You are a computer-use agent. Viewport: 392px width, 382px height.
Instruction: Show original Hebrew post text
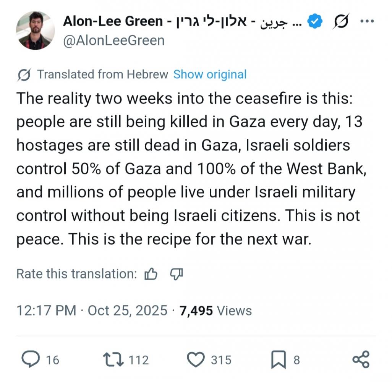tap(210, 74)
